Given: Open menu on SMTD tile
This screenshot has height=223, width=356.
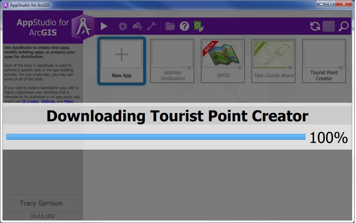Looking at the screenshot, I should tap(239, 67).
